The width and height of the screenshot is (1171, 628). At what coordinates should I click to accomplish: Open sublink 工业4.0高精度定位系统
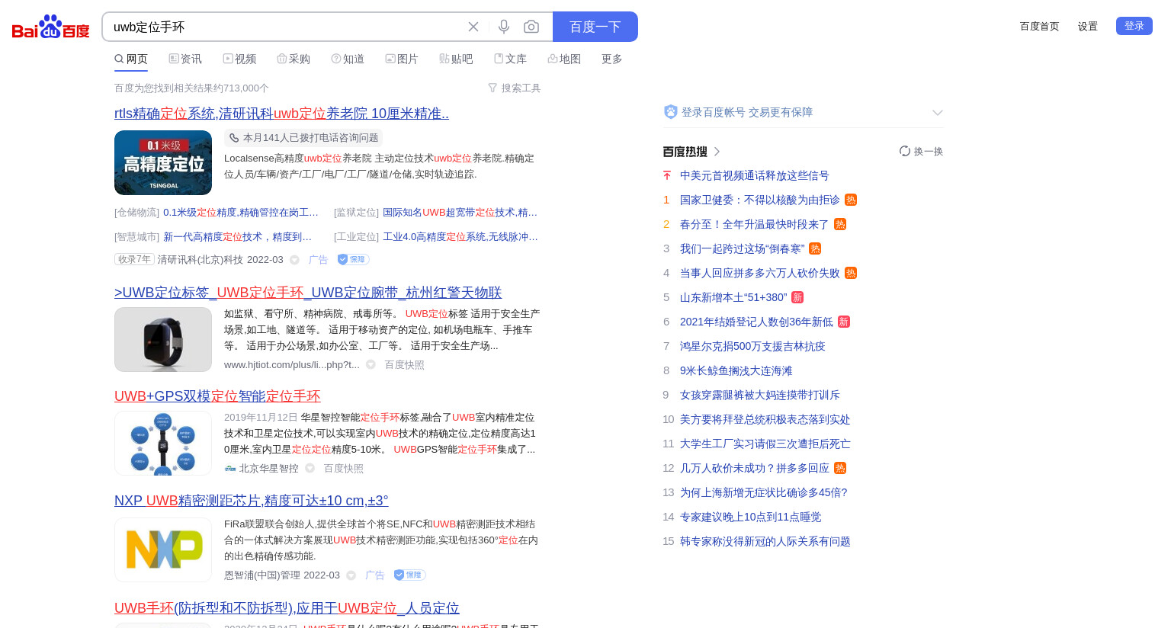[460, 237]
